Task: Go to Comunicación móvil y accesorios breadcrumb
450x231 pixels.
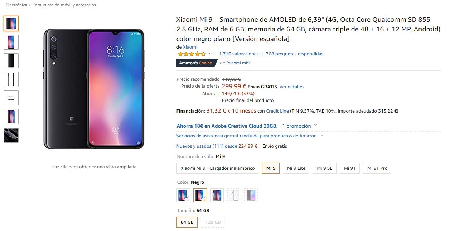Action: point(64,5)
